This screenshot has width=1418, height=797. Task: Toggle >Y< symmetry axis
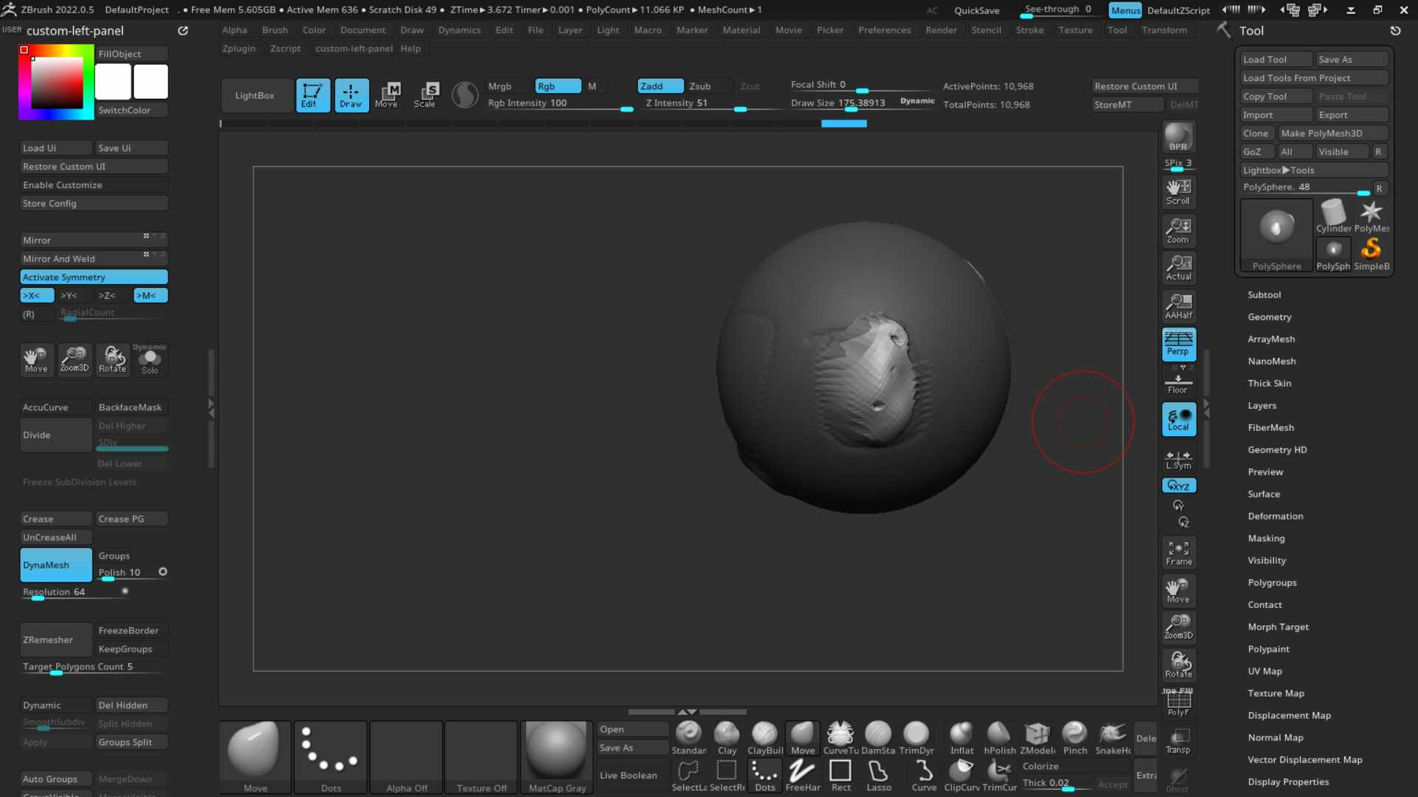click(x=69, y=296)
